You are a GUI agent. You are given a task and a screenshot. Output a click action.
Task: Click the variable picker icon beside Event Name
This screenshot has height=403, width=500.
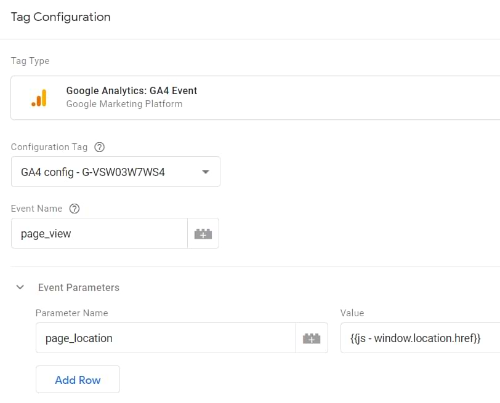pyautogui.click(x=204, y=233)
